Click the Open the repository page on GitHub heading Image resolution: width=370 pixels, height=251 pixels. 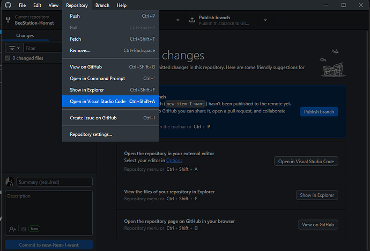point(179,221)
